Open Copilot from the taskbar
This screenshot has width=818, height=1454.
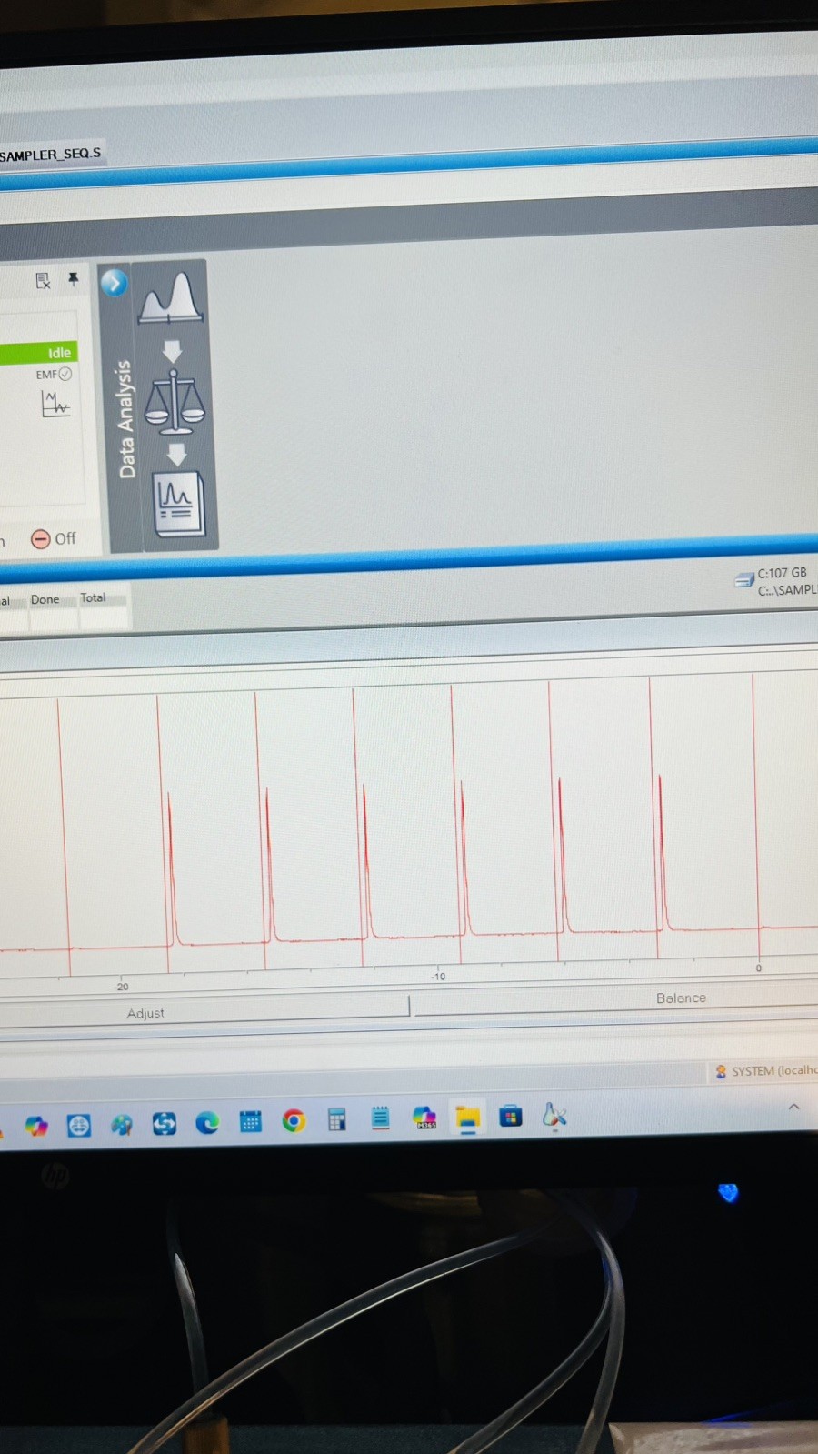35,1127
